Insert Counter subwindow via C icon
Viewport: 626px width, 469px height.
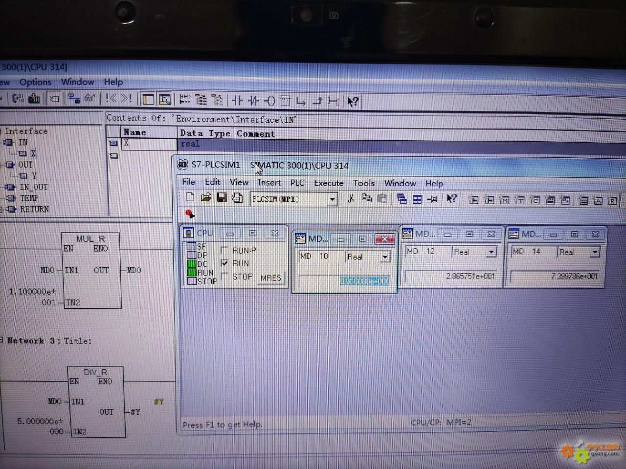point(536,200)
